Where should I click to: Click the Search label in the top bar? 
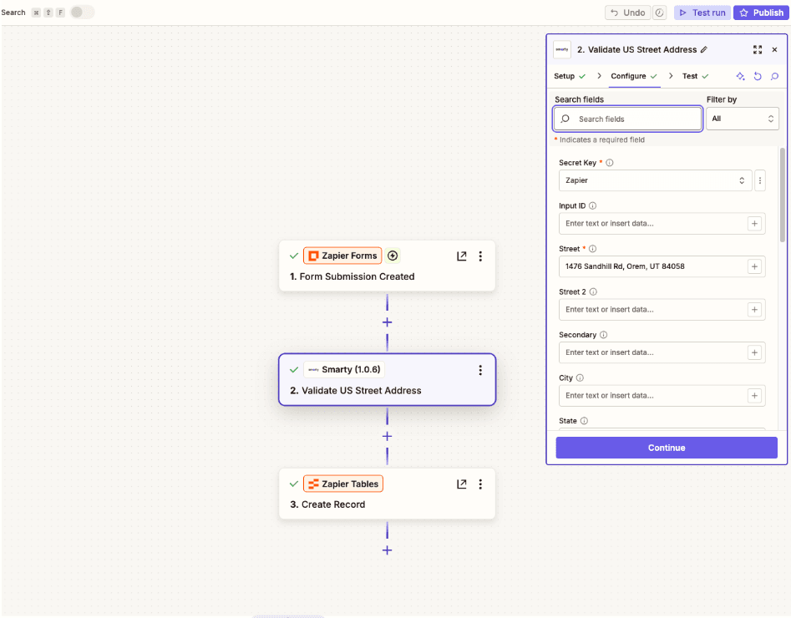(13, 13)
